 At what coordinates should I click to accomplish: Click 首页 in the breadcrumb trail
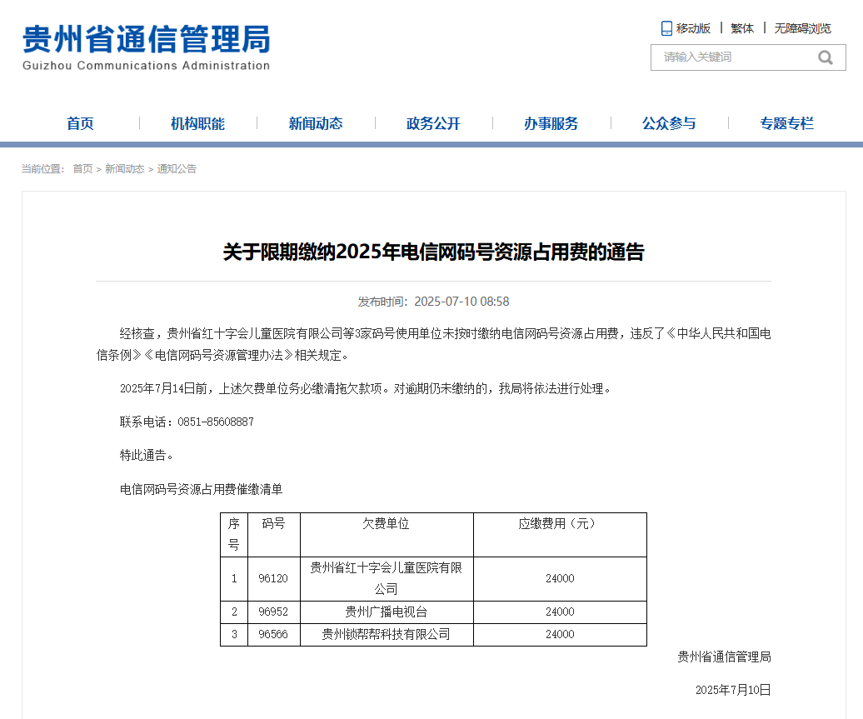[x=82, y=169]
